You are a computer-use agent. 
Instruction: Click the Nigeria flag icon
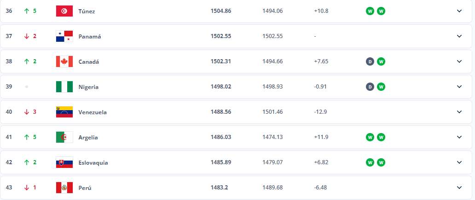(64, 87)
